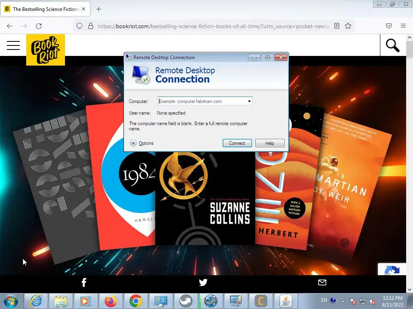Open Action Center flag icon
Screen dimensions: 413x309
point(353,301)
